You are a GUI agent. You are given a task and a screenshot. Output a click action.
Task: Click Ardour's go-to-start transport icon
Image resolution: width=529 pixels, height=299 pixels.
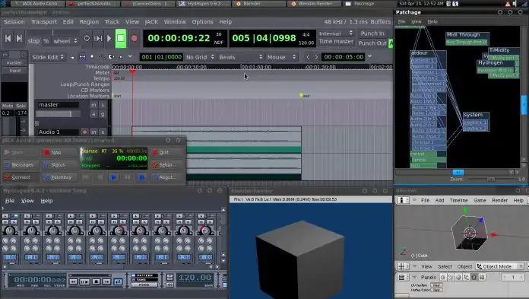[x=8, y=39]
